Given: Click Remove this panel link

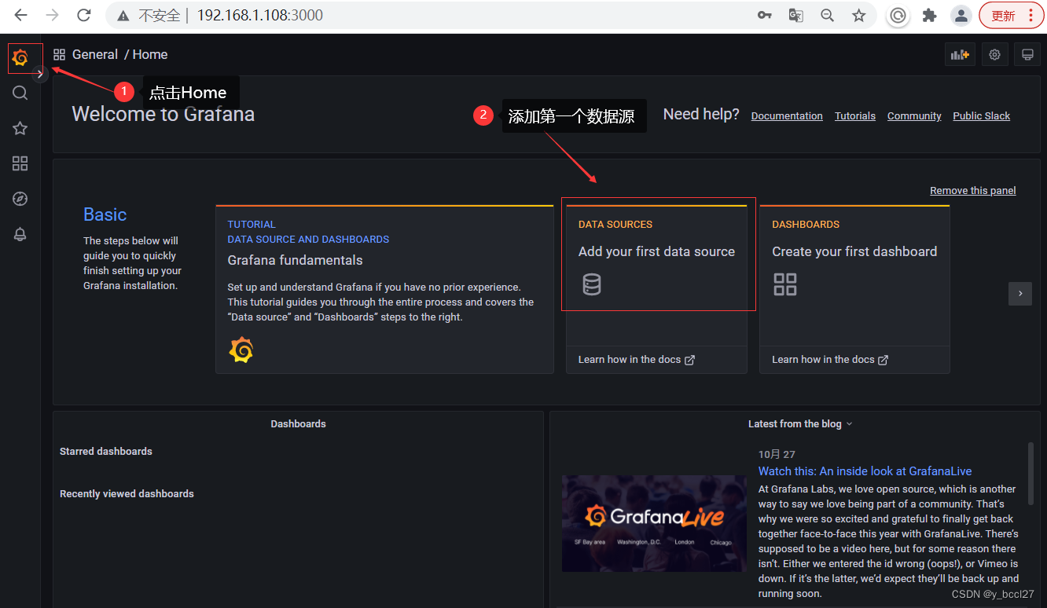Looking at the screenshot, I should [x=973, y=190].
